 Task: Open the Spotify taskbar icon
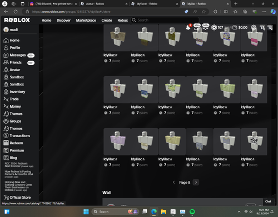tap(192, 211)
